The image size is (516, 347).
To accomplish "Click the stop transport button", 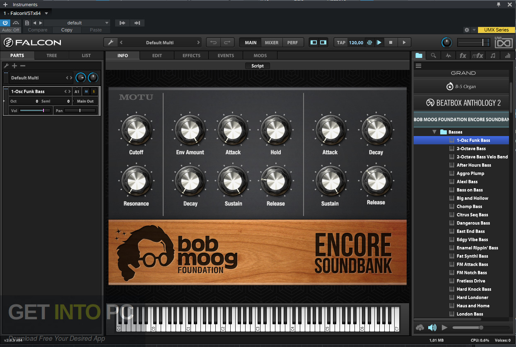I will pyautogui.click(x=391, y=42).
